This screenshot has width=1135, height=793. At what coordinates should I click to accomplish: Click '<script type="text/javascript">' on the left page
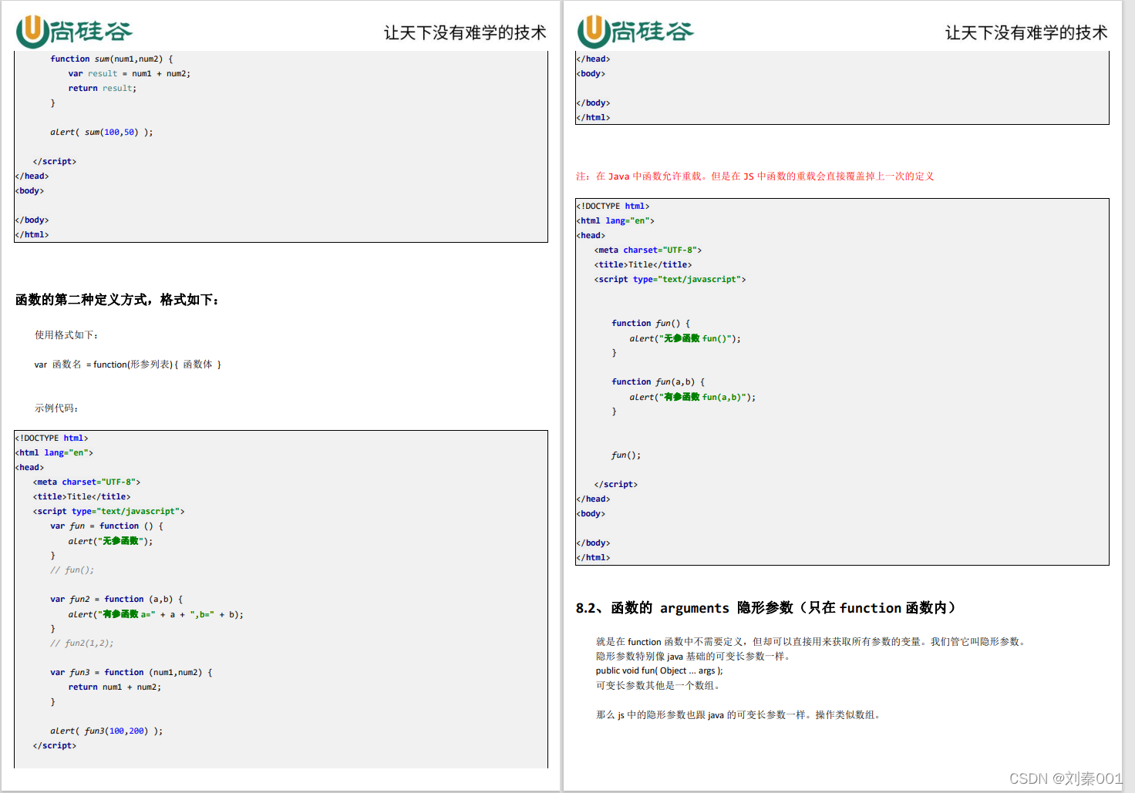[109, 511]
